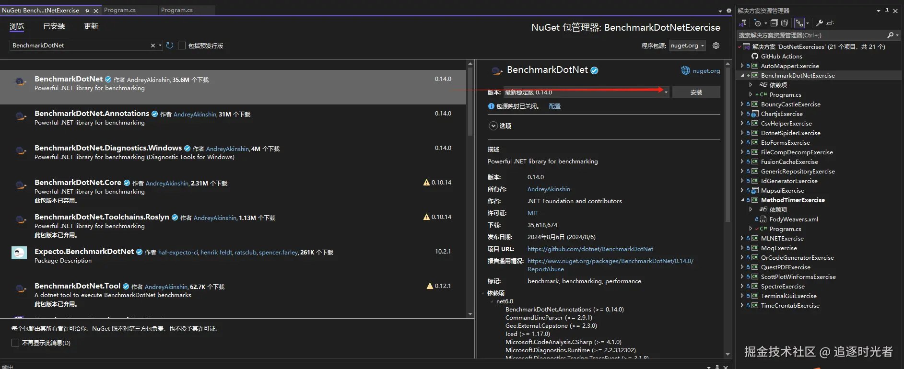
Task: Select the TimeCrontabExercise project
Action: pos(790,306)
